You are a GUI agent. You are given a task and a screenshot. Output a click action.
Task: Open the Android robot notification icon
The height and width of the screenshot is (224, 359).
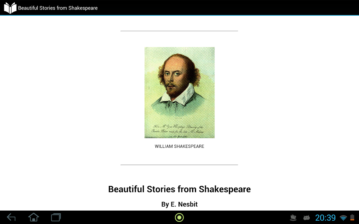pos(307,218)
